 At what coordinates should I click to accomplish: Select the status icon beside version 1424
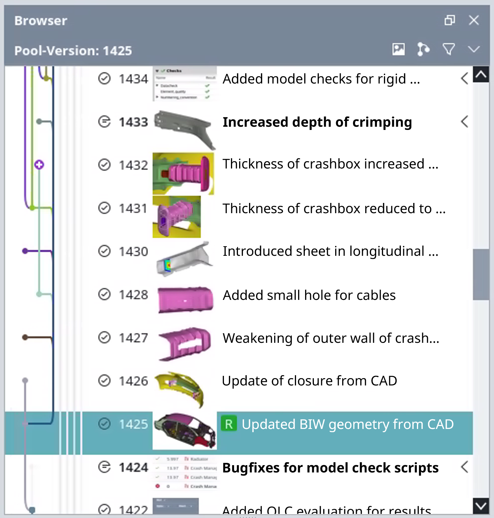[104, 467]
